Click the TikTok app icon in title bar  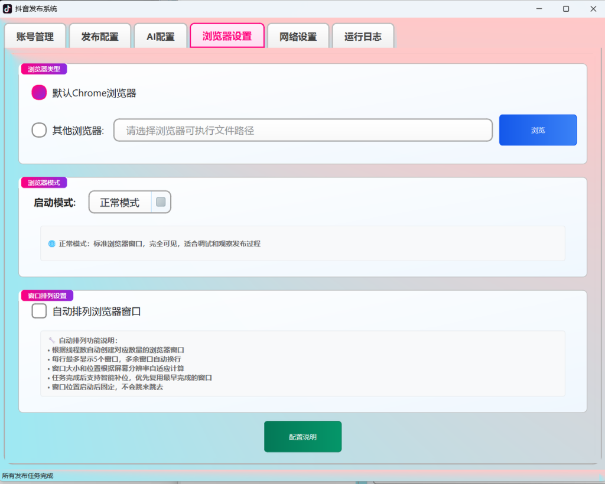tap(7, 8)
